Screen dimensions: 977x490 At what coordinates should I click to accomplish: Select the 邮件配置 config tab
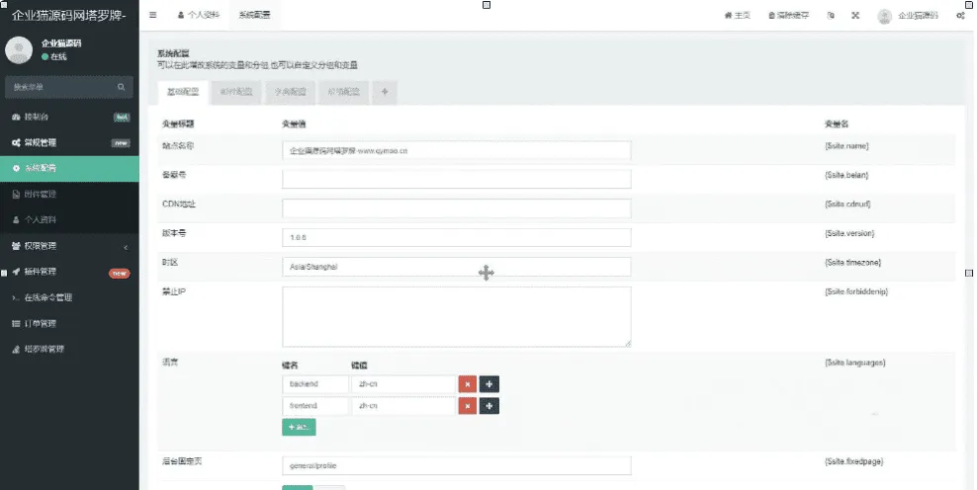(236, 92)
